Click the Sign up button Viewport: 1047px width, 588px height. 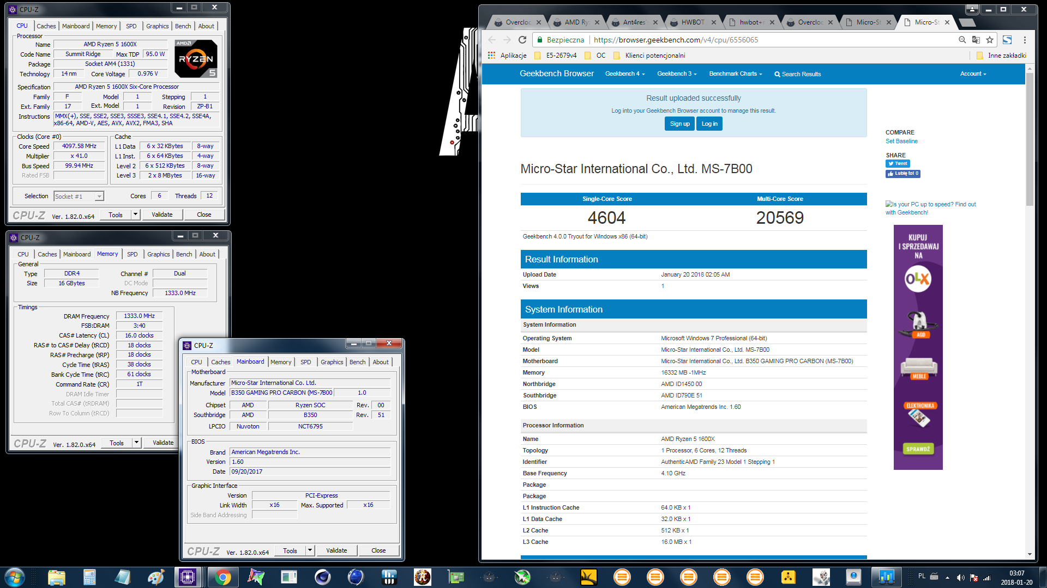pyautogui.click(x=679, y=124)
